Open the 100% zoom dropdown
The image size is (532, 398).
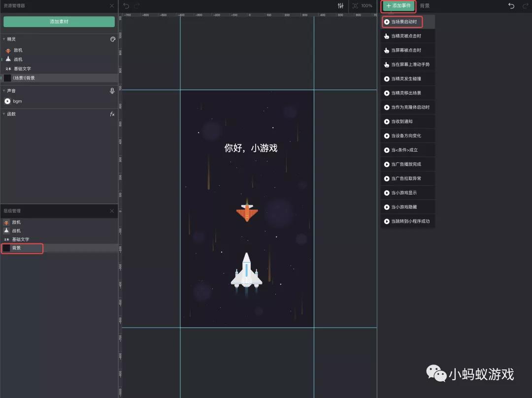coord(366,6)
